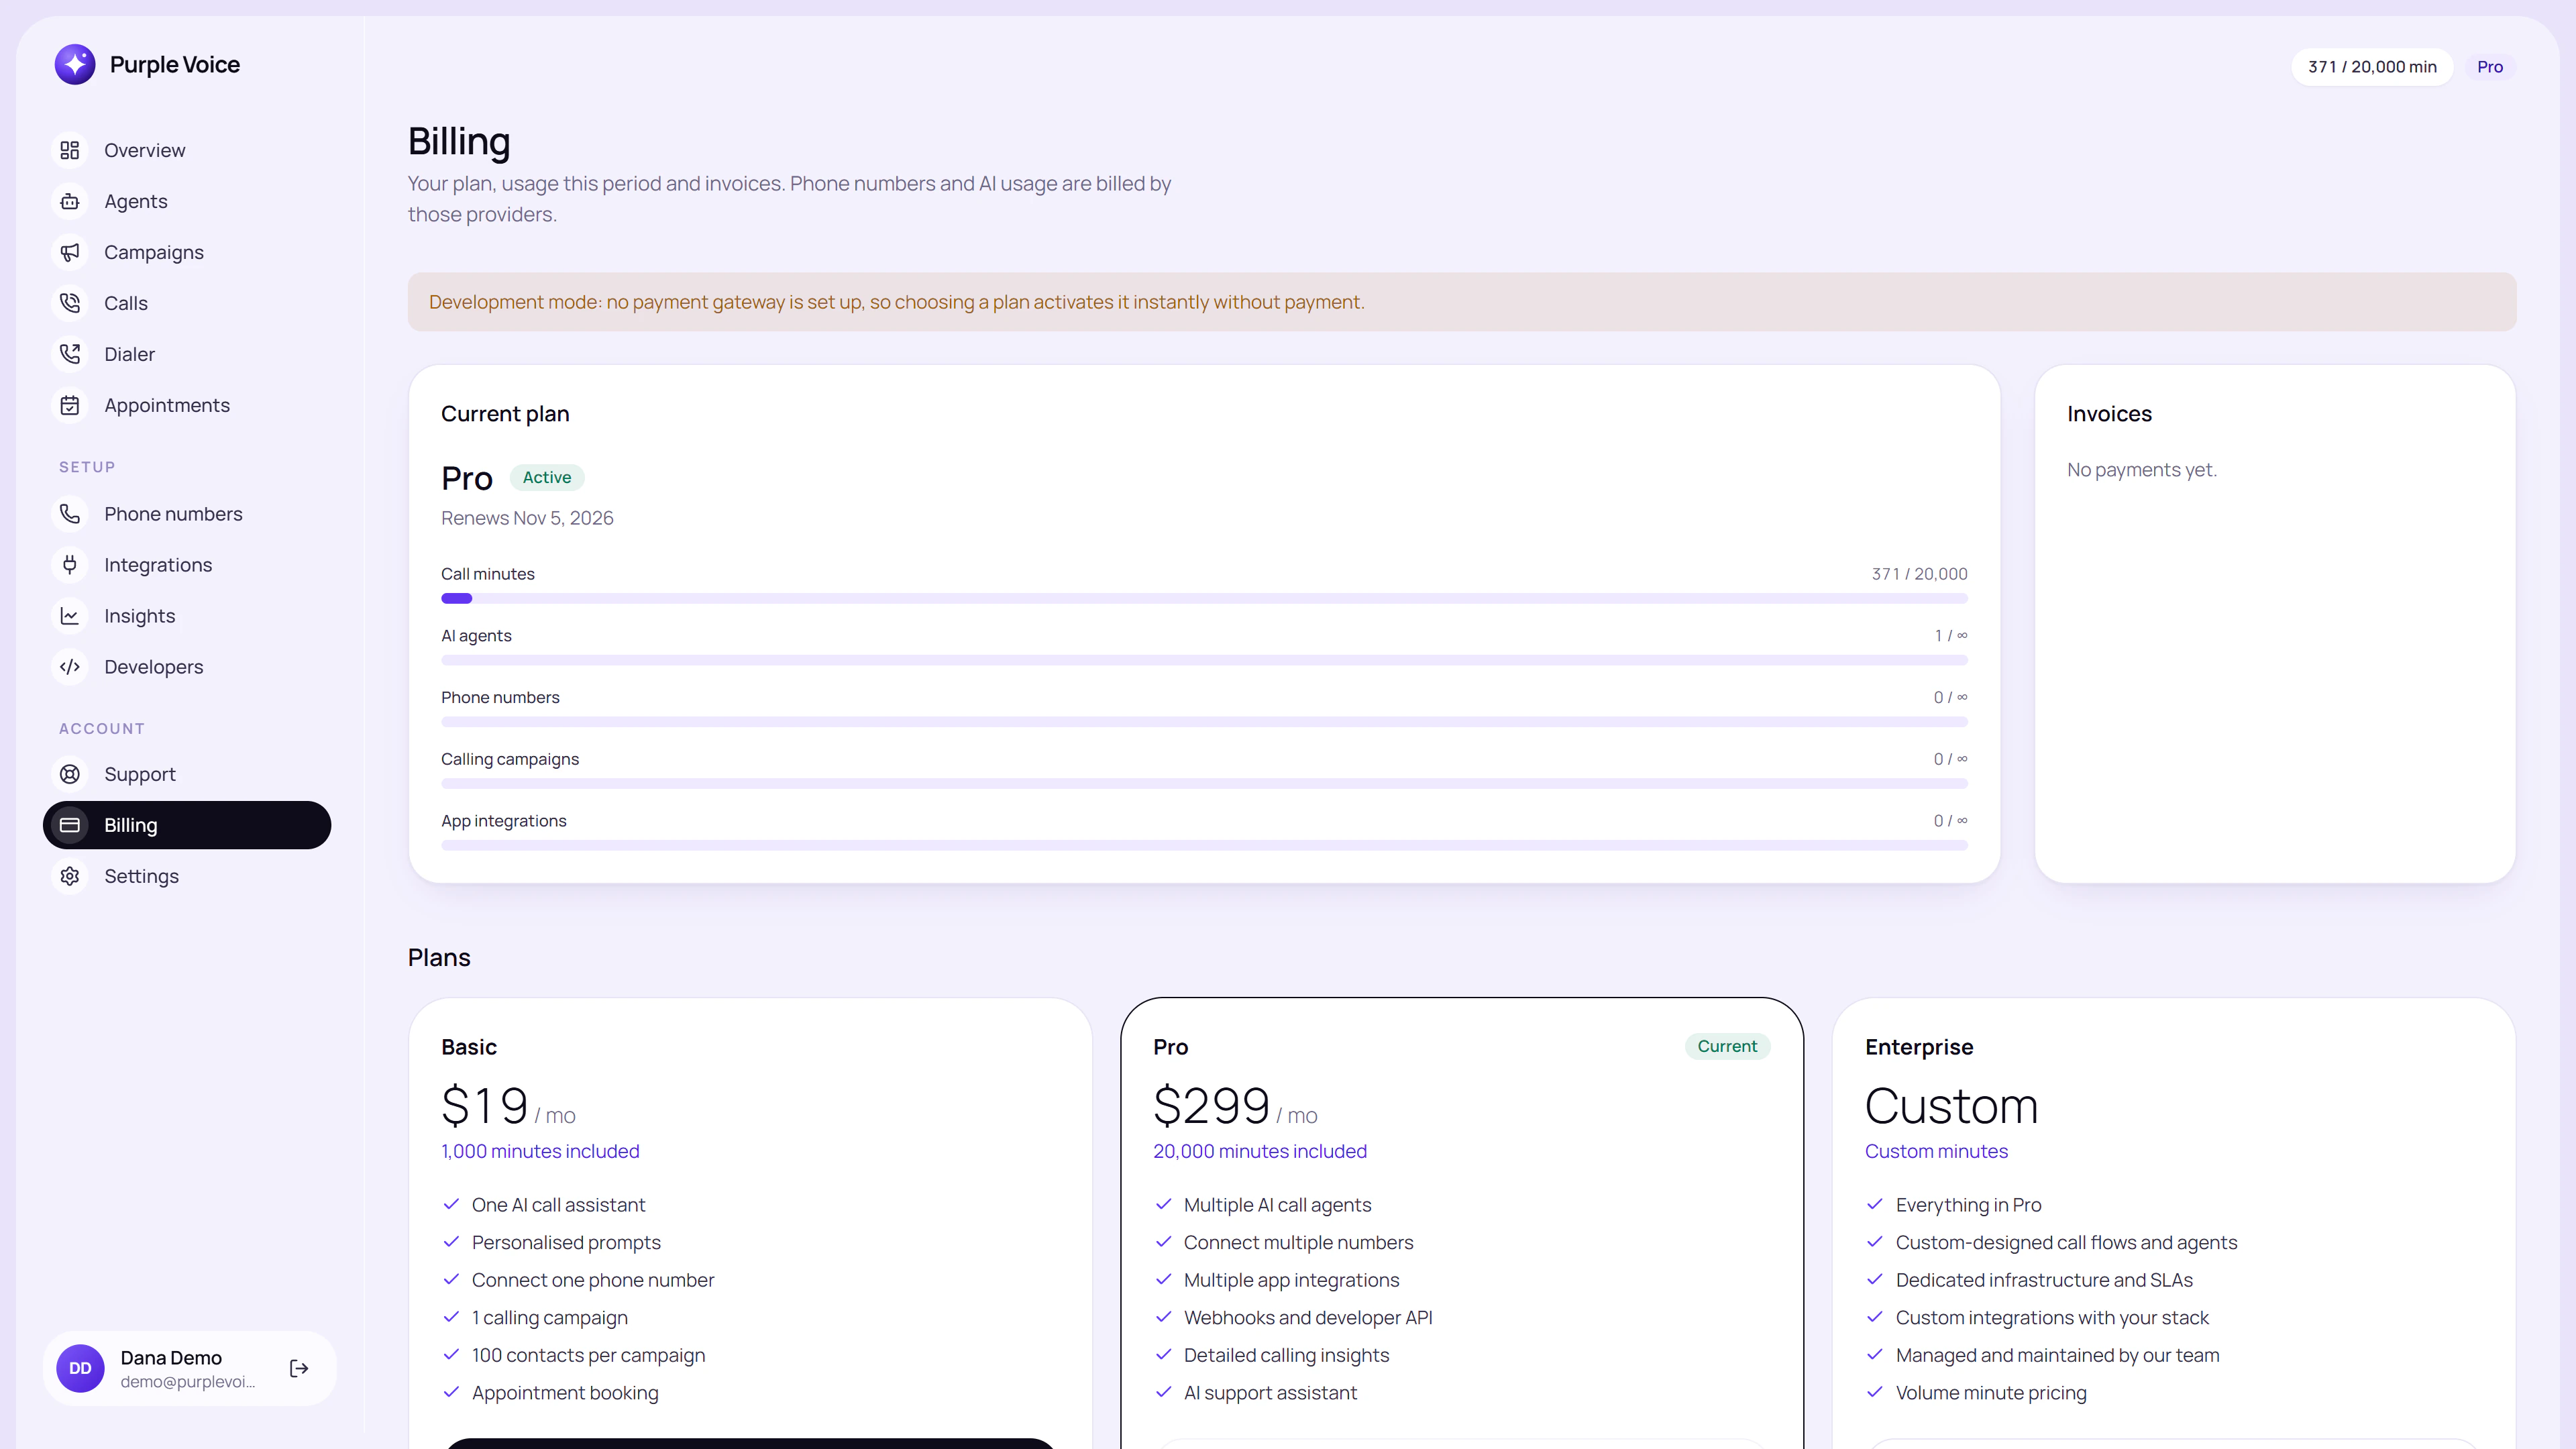
Task: Click 'Personalised prompts' feature line
Action: pos(566,1243)
